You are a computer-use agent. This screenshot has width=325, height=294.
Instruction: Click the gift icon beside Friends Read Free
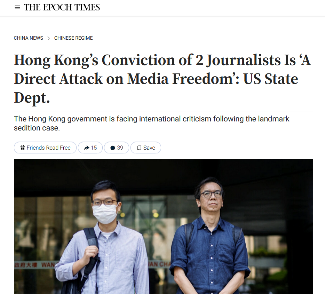pos(23,148)
